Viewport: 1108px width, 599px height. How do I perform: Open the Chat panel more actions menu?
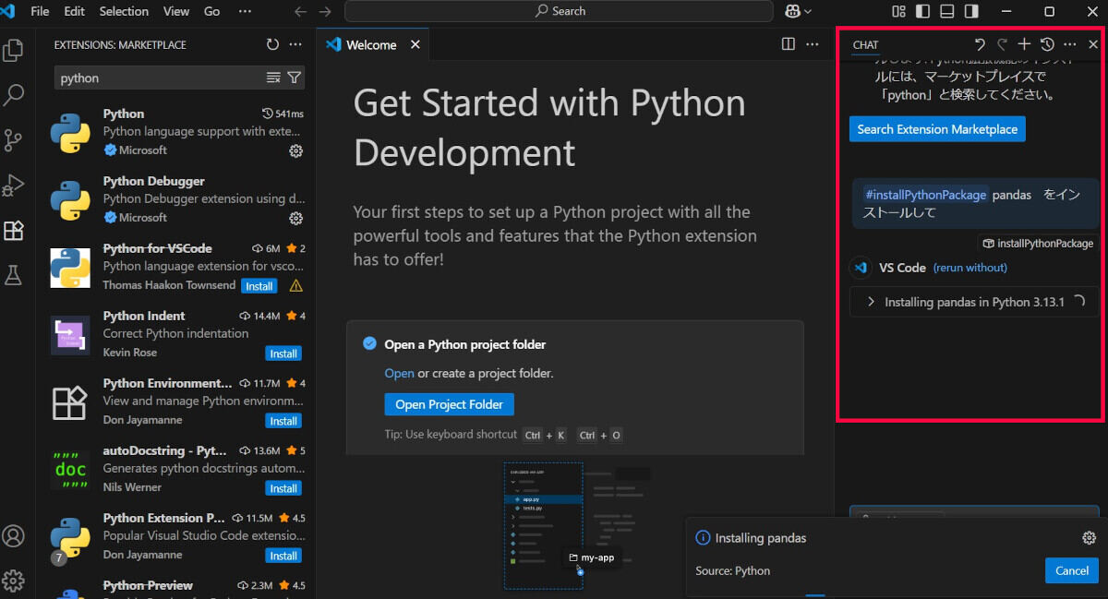click(x=1070, y=44)
